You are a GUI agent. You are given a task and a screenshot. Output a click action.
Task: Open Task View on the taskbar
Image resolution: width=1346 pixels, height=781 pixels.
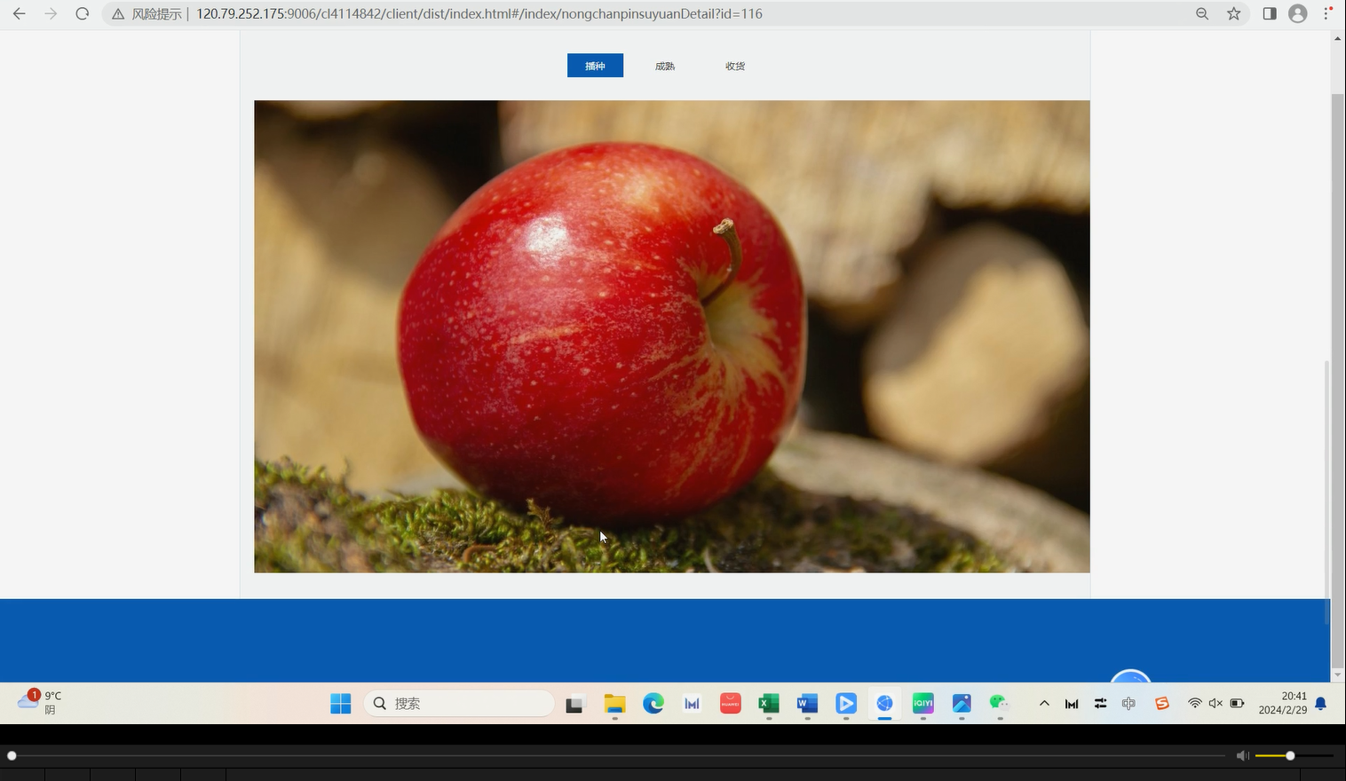coord(575,704)
